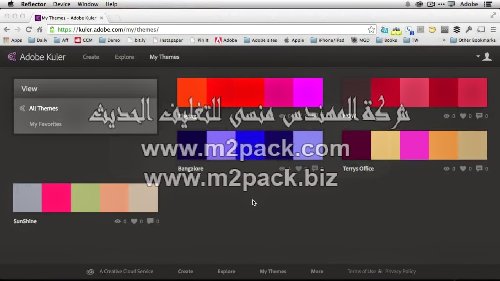500x281 pixels.
Task: Bookmark page with the star icon
Action: (x=371, y=30)
